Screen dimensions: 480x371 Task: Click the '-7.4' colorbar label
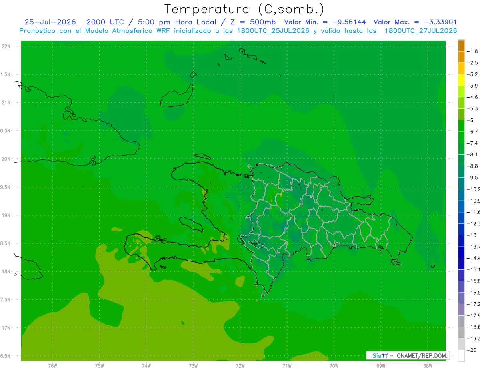click(x=472, y=143)
